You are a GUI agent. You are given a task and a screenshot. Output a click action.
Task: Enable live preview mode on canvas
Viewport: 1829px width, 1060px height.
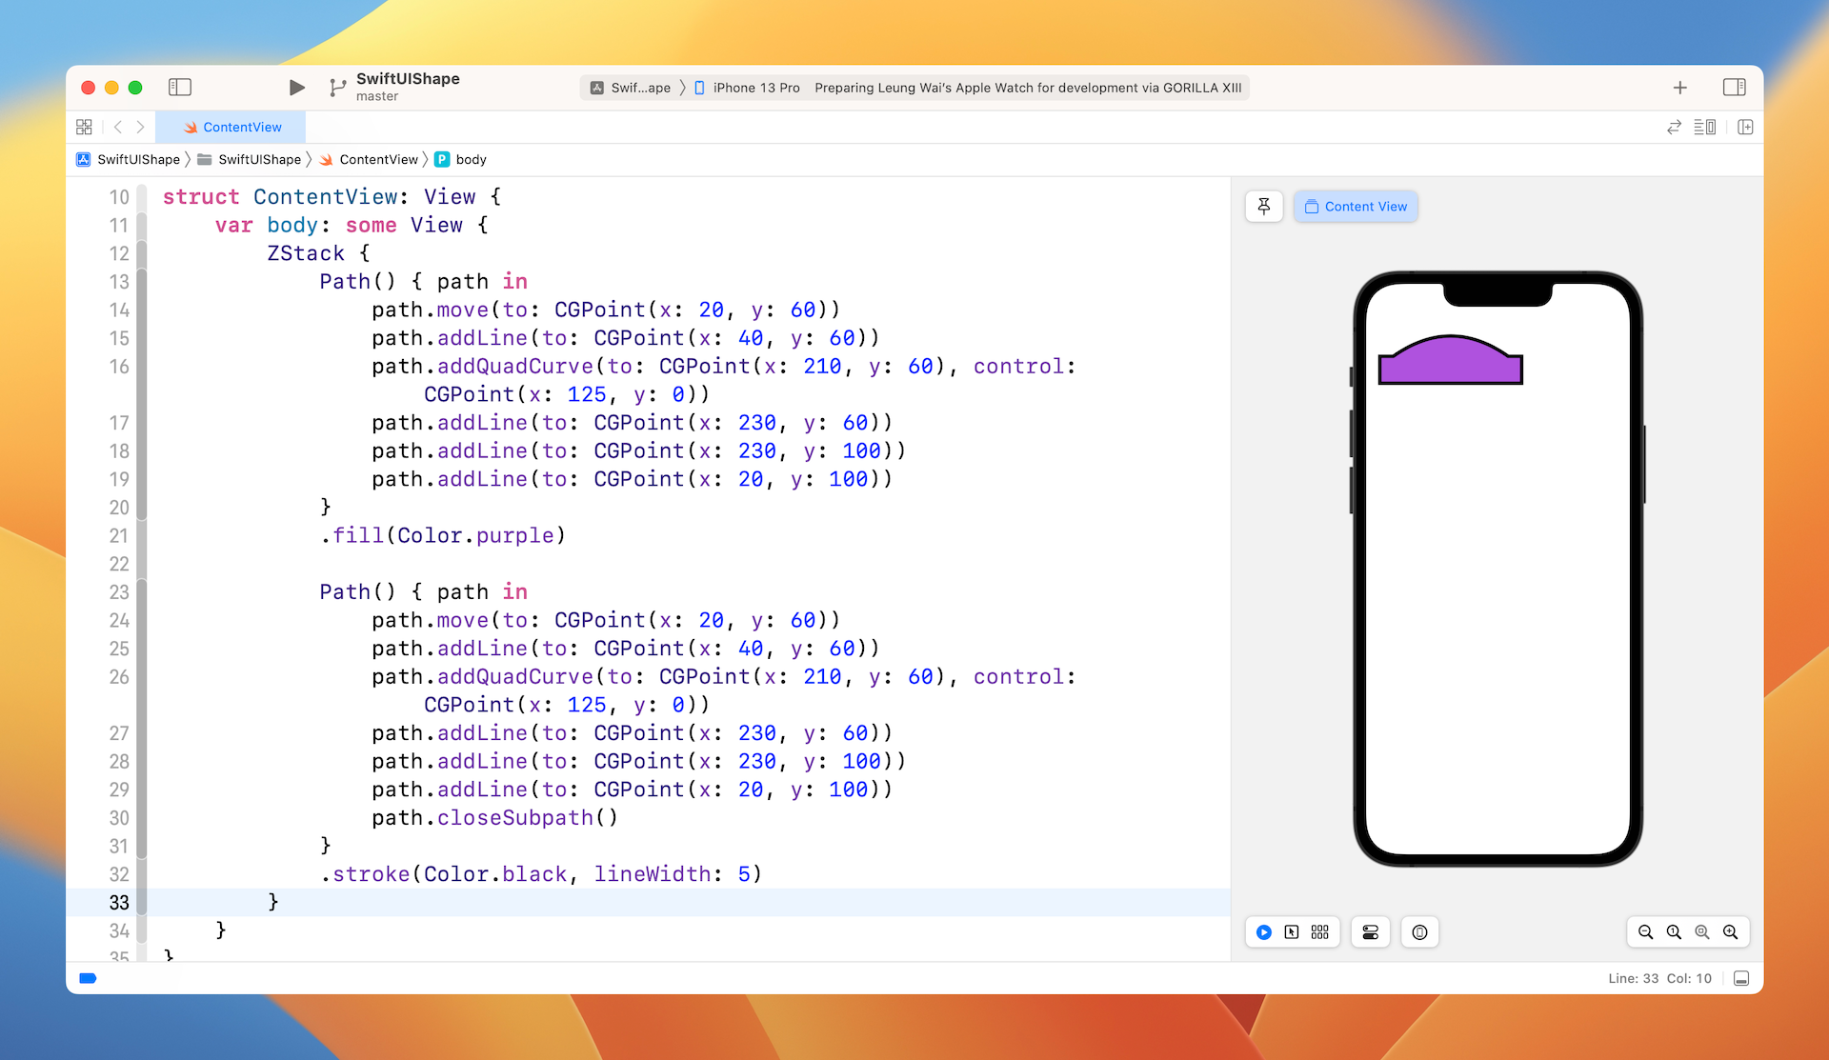pyautogui.click(x=1264, y=932)
